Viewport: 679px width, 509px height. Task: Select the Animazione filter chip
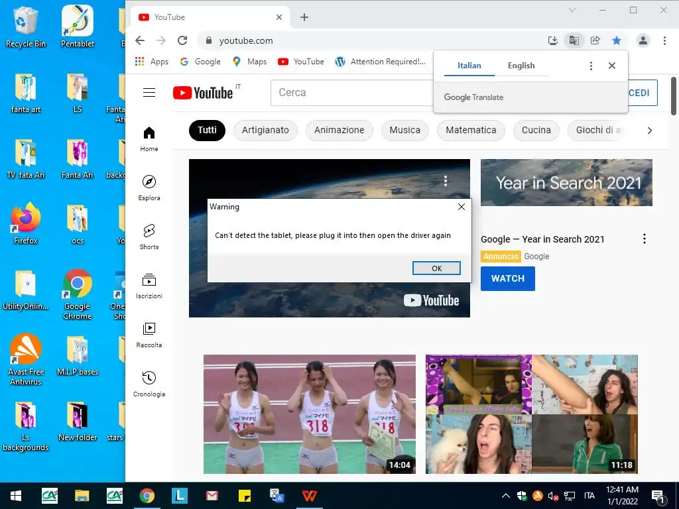pos(339,131)
